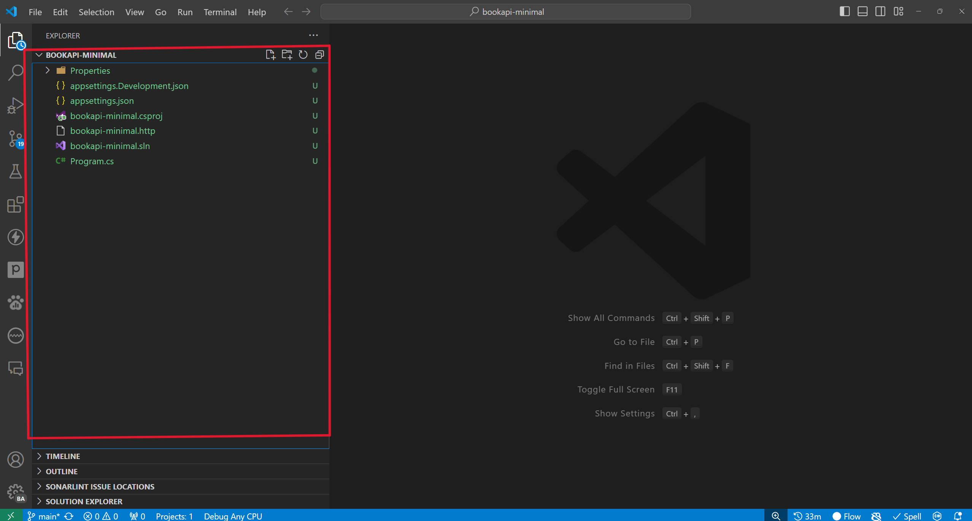Click the C# status bar icon
Viewport: 972px width, 521px height.
[x=937, y=516]
